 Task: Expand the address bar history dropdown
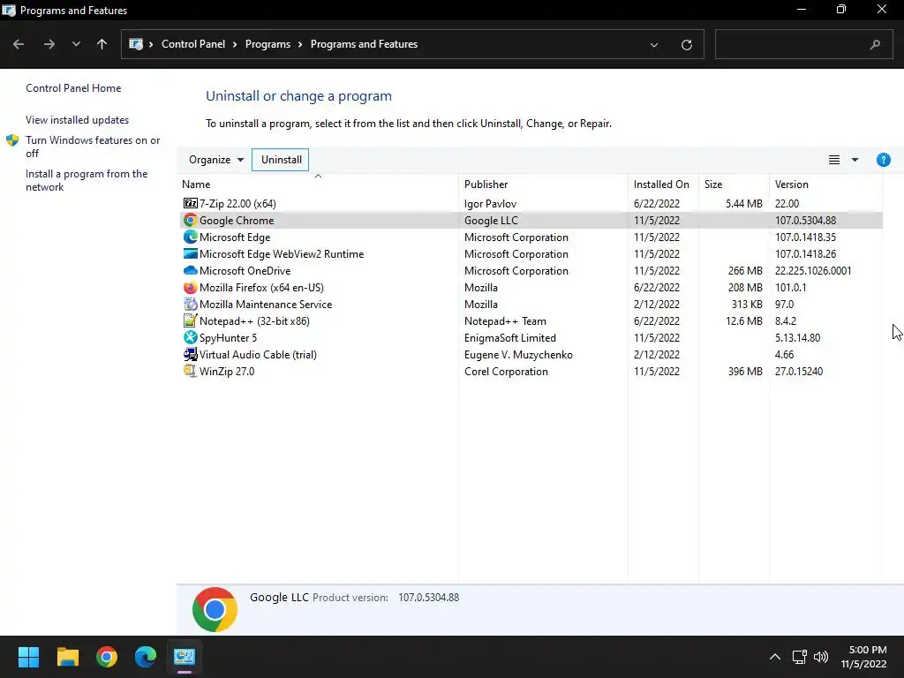point(654,44)
